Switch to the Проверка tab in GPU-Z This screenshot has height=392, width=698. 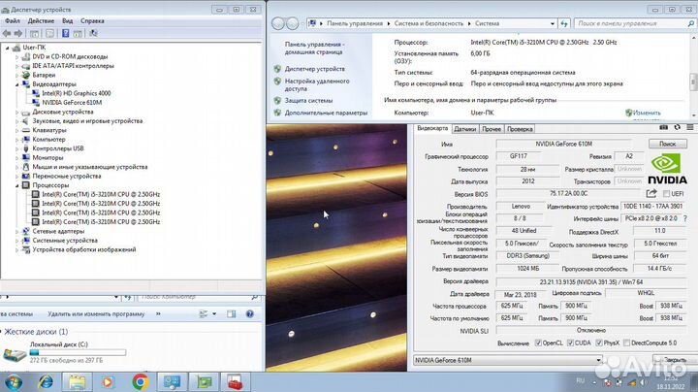pyautogui.click(x=520, y=129)
